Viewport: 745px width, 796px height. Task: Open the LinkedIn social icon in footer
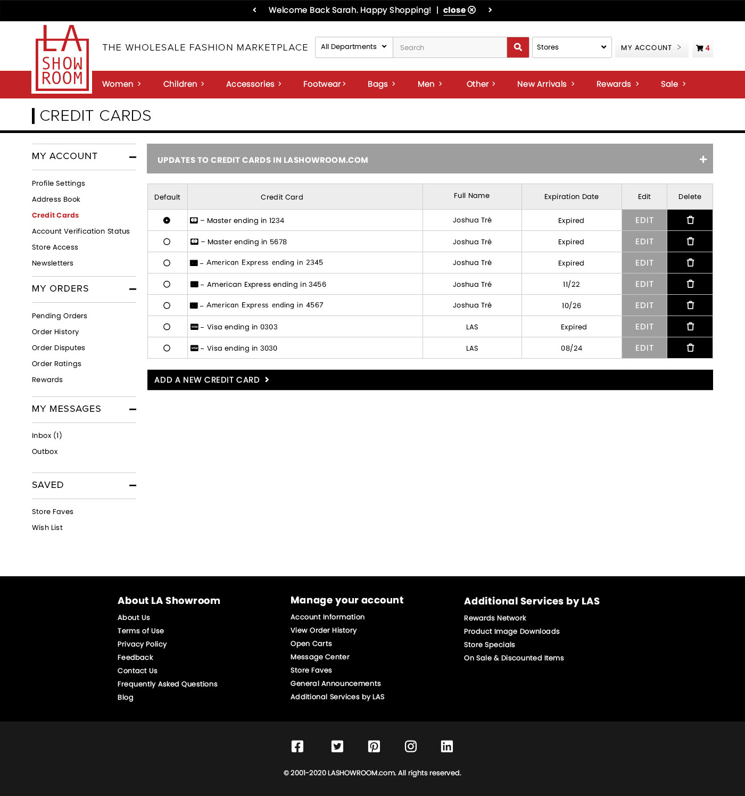coord(447,747)
